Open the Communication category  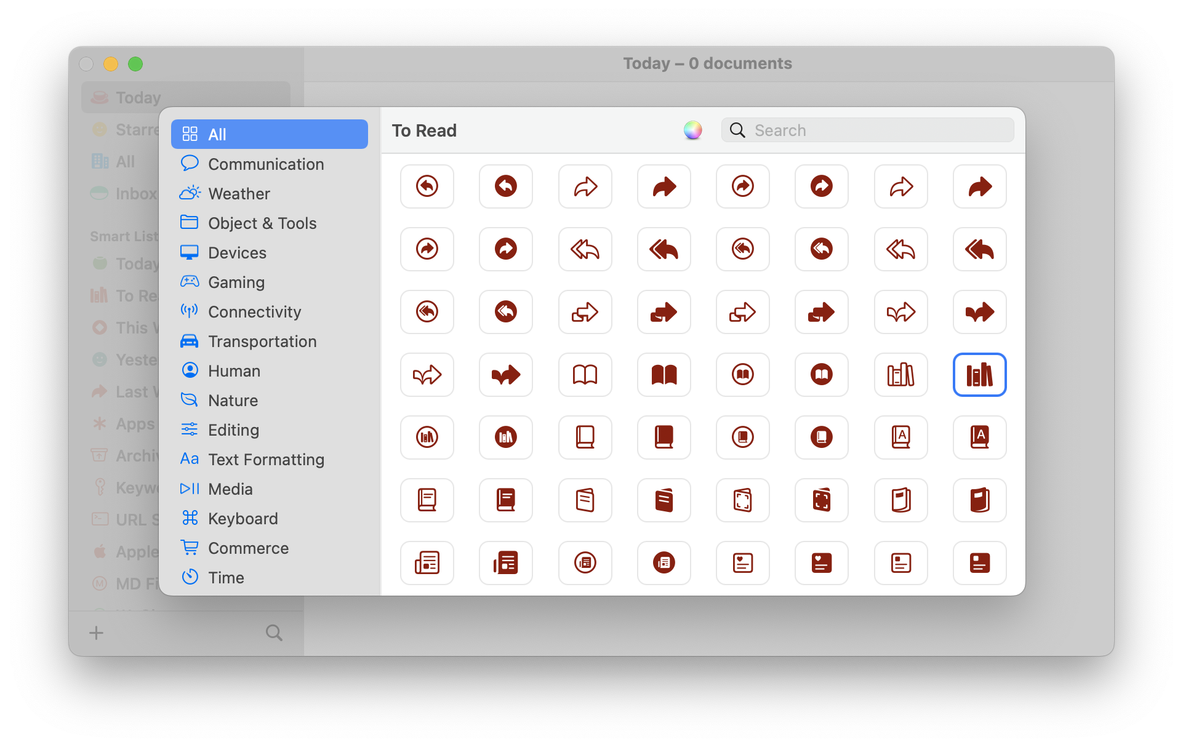pyautogui.click(x=265, y=164)
